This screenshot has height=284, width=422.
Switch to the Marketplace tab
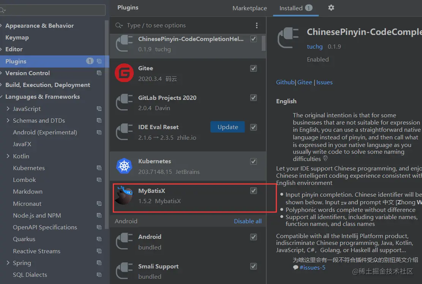[x=250, y=8]
